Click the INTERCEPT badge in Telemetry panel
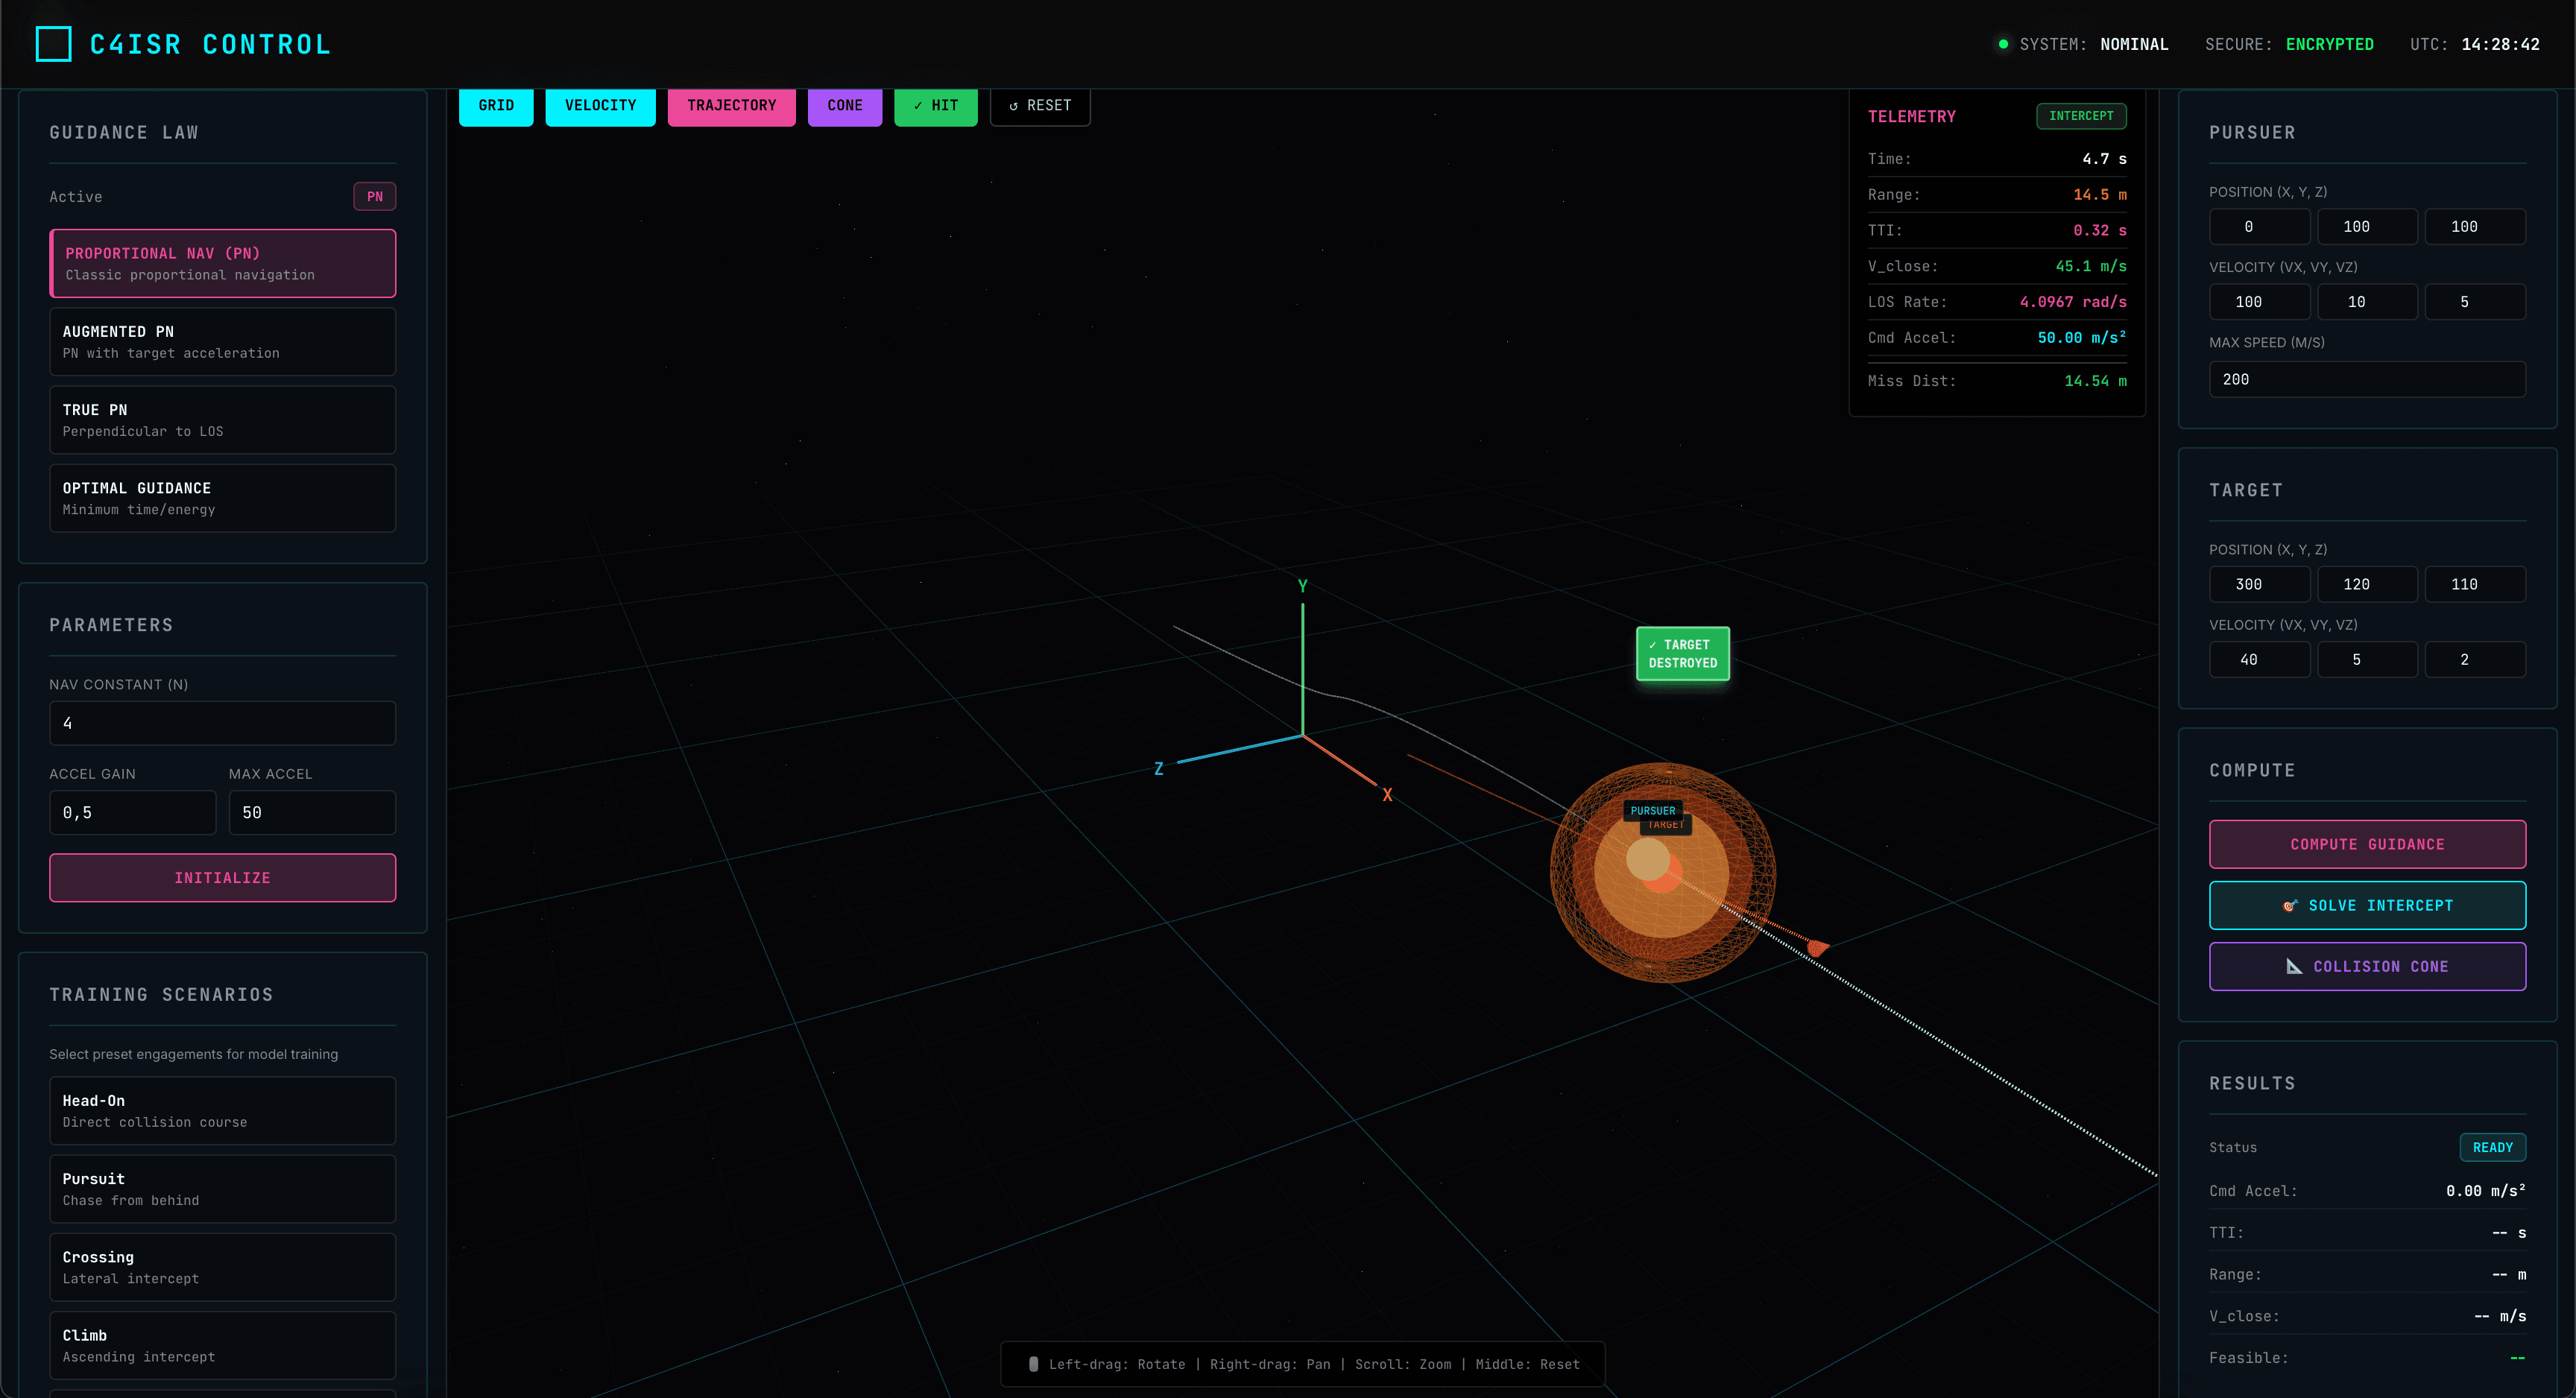The image size is (2576, 1398). pyautogui.click(x=2081, y=116)
